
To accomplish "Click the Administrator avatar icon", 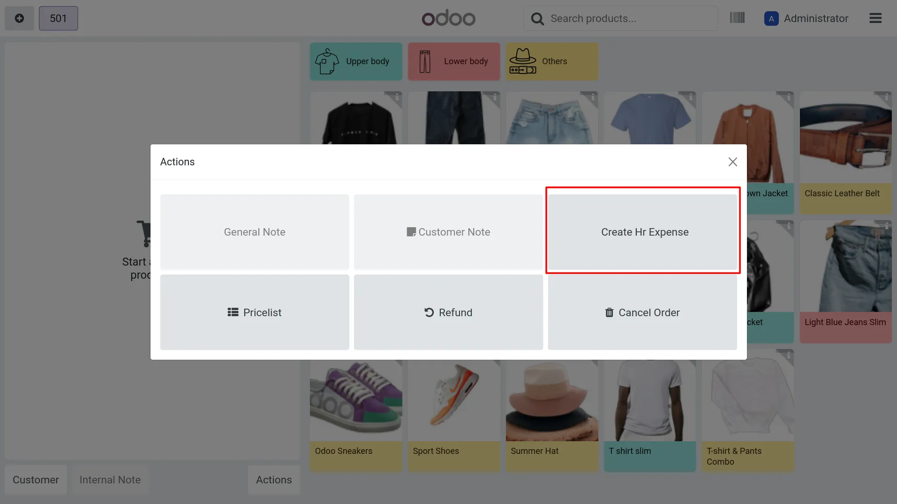I will point(771,19).
